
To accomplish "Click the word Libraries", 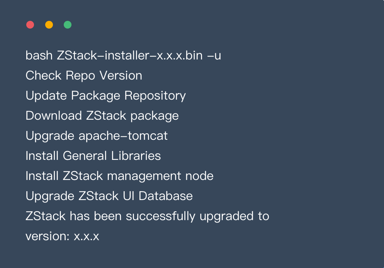I will tap(136, 156).
